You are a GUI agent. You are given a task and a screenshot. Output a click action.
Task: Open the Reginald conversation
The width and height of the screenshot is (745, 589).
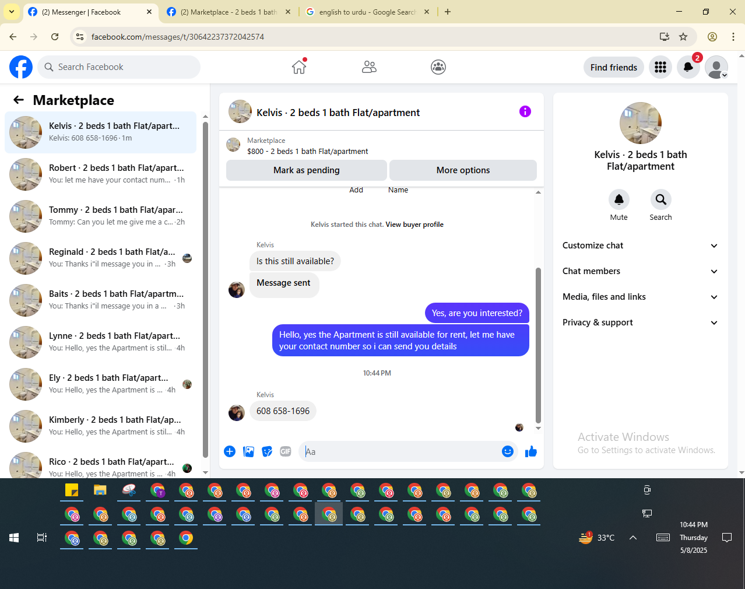[x=101, y=258]
